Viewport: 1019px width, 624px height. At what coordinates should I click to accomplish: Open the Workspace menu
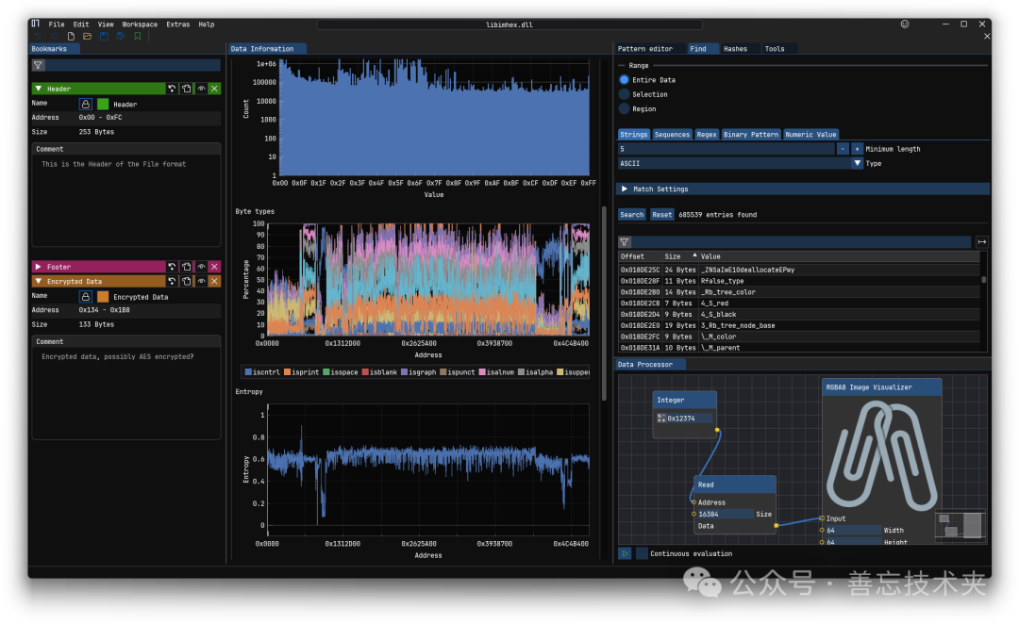140,25
